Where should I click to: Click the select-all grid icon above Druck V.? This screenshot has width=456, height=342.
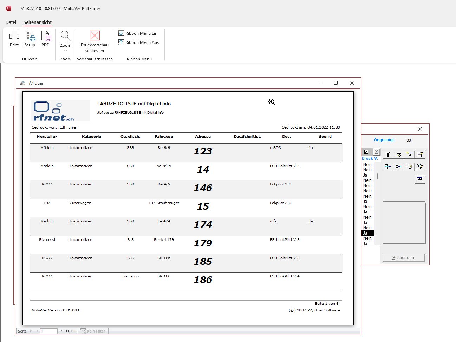[366, 152]
